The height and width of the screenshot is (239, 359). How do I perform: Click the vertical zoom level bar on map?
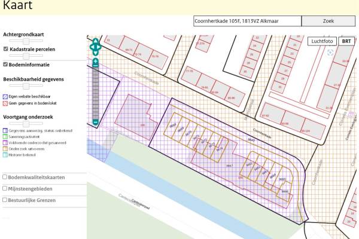[95, 93]
